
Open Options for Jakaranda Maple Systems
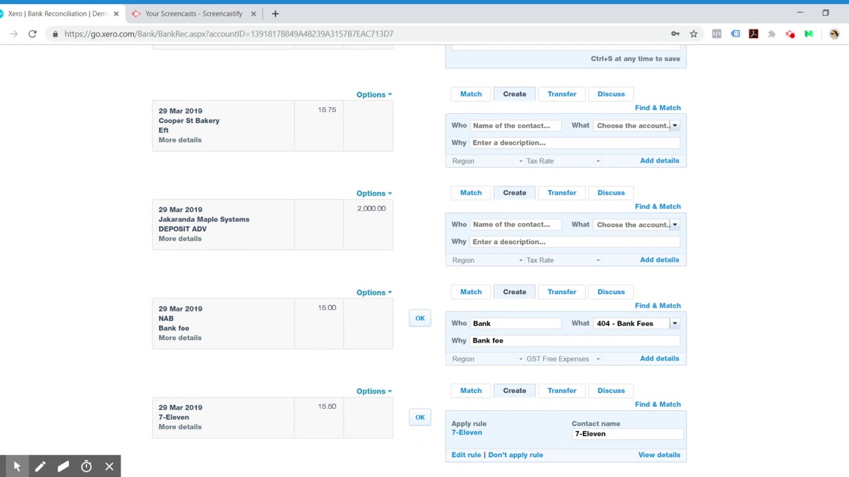coord(374,193)
